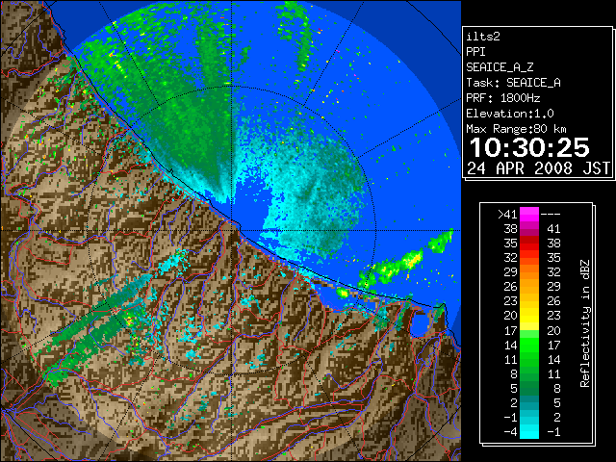Click the "Reflectivity in dBZ" axis label
This screenshot has height=462, width=616.
pyautogui.click(x=585, y=323)
